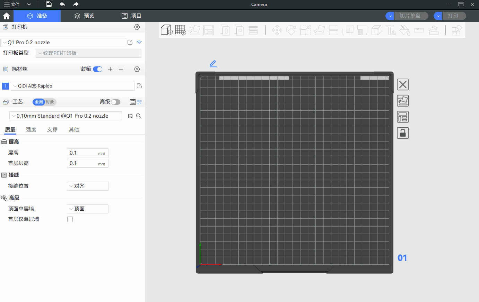Search process settings with the magnifier icon
The image size is (479, 302).
click(x=139, y=116)
